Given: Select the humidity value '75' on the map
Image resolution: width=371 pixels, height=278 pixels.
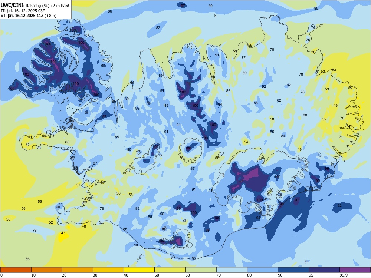Looking at the screenshot, I should [x=308, y=40].
